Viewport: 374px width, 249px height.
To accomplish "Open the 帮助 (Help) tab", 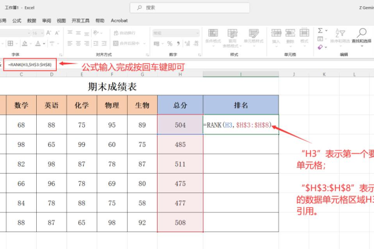I will coord(100,21).
